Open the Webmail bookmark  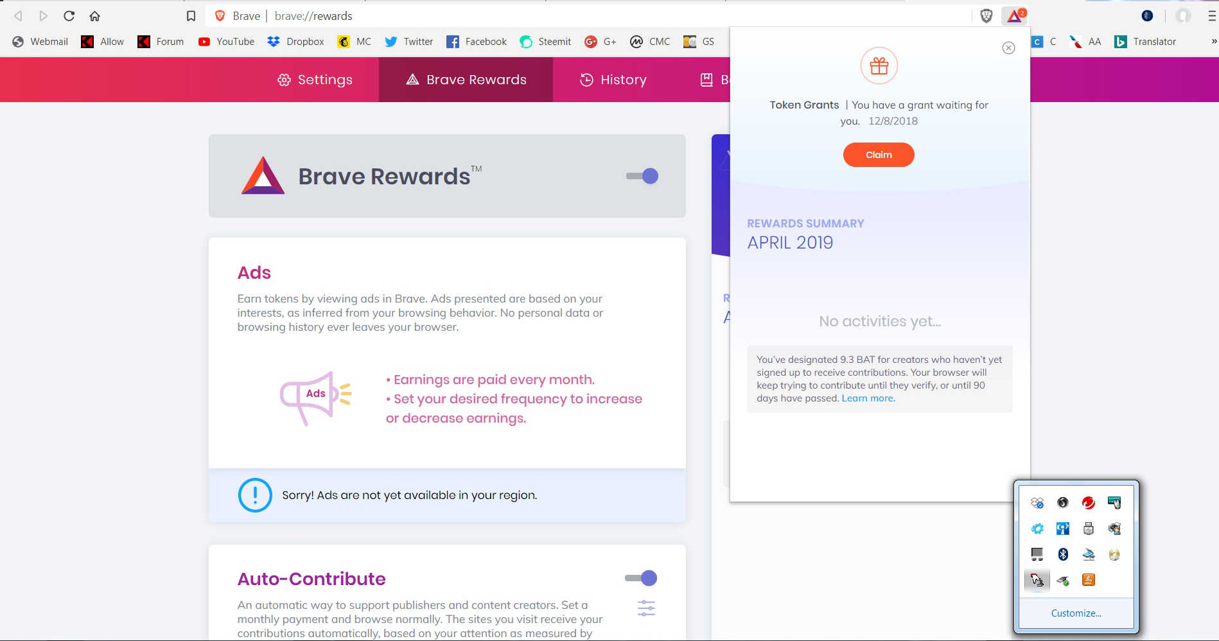[x=40, y=42]
